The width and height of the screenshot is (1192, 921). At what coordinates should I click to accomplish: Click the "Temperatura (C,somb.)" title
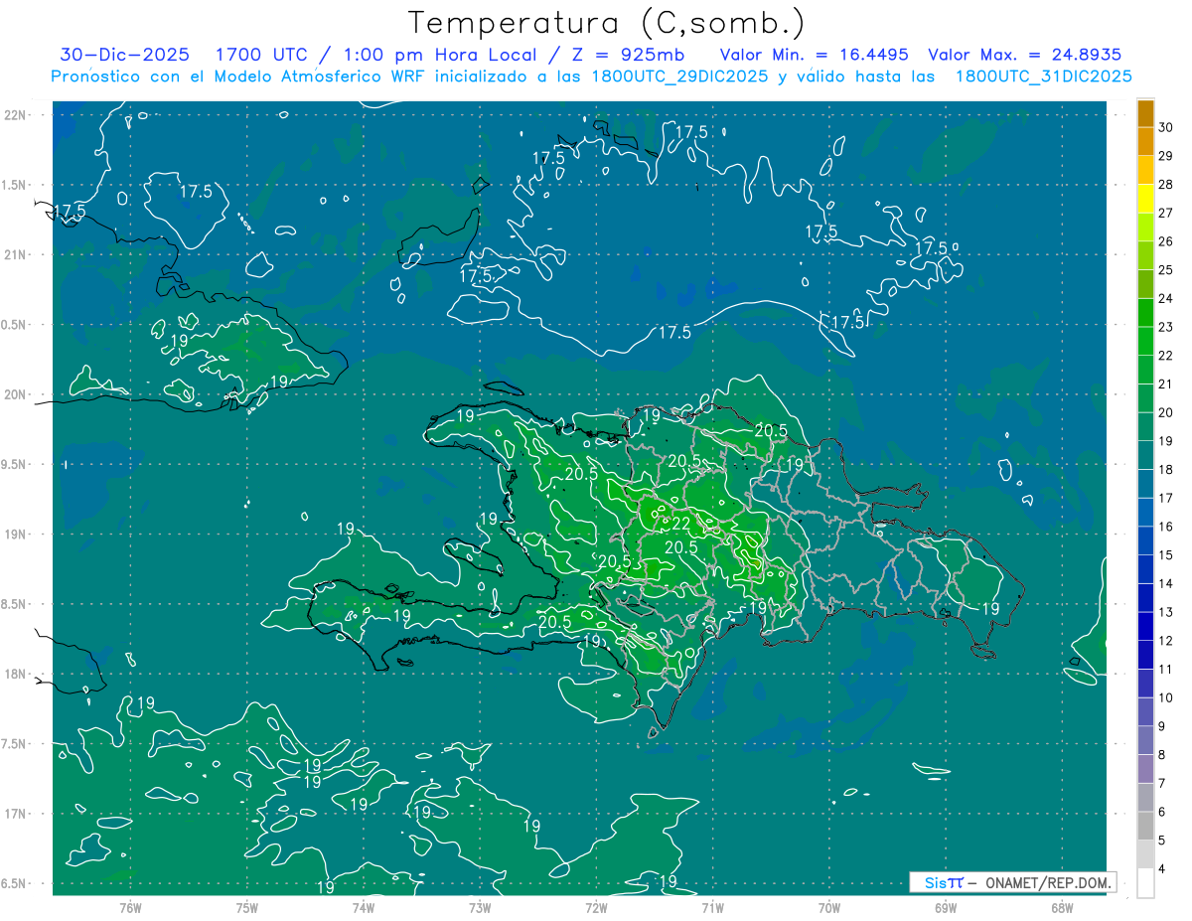coord(606,22)
